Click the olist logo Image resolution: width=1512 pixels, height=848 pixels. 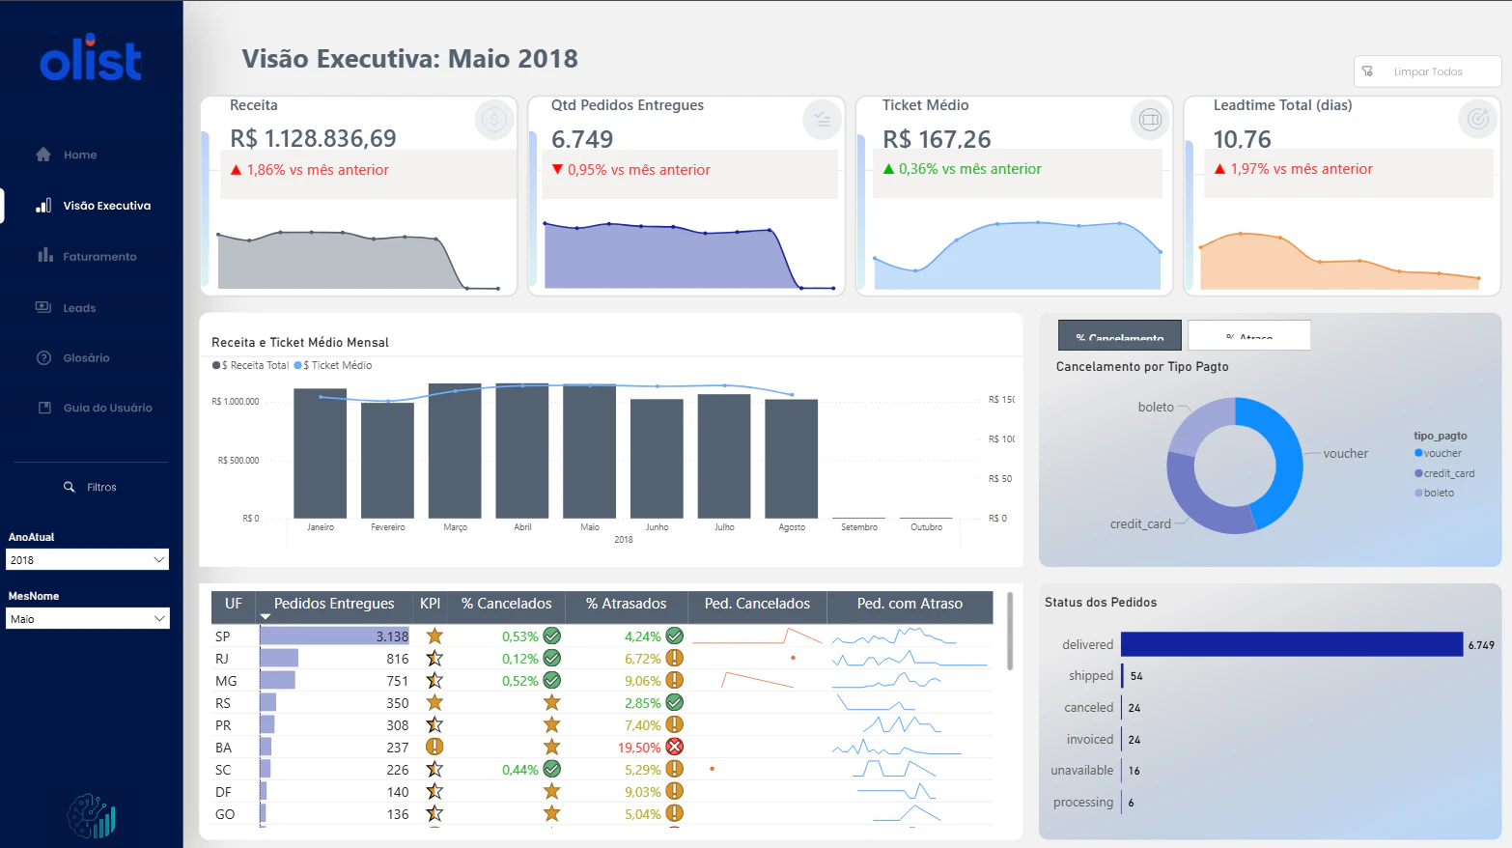(x=91, y=57)
